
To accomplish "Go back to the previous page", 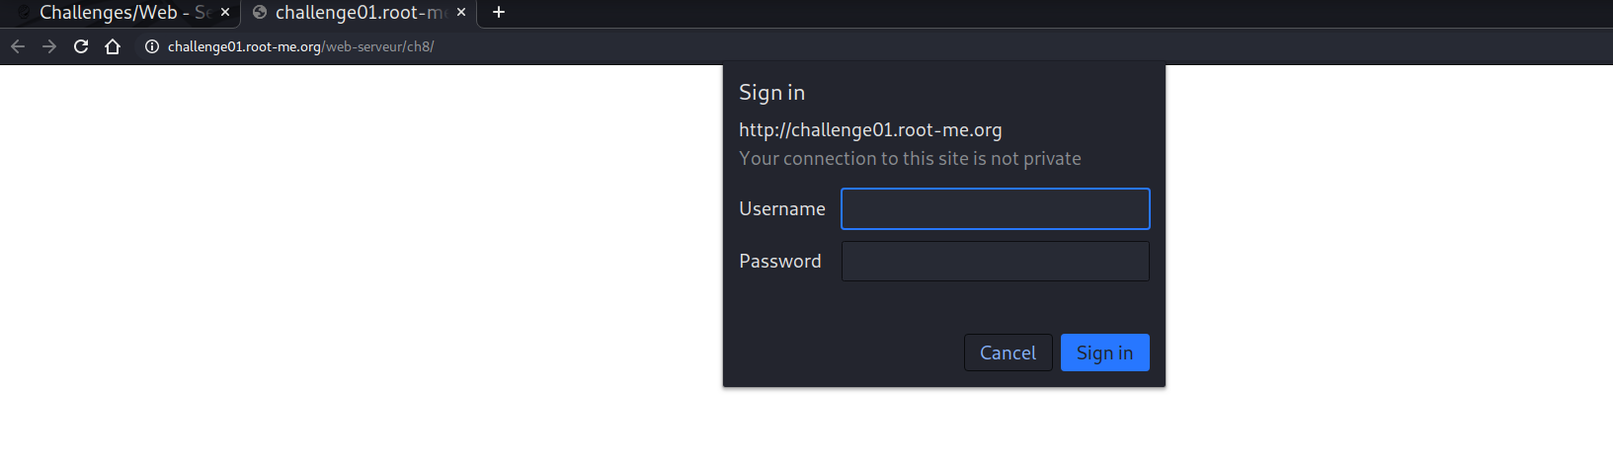I will tap(18, 46).
